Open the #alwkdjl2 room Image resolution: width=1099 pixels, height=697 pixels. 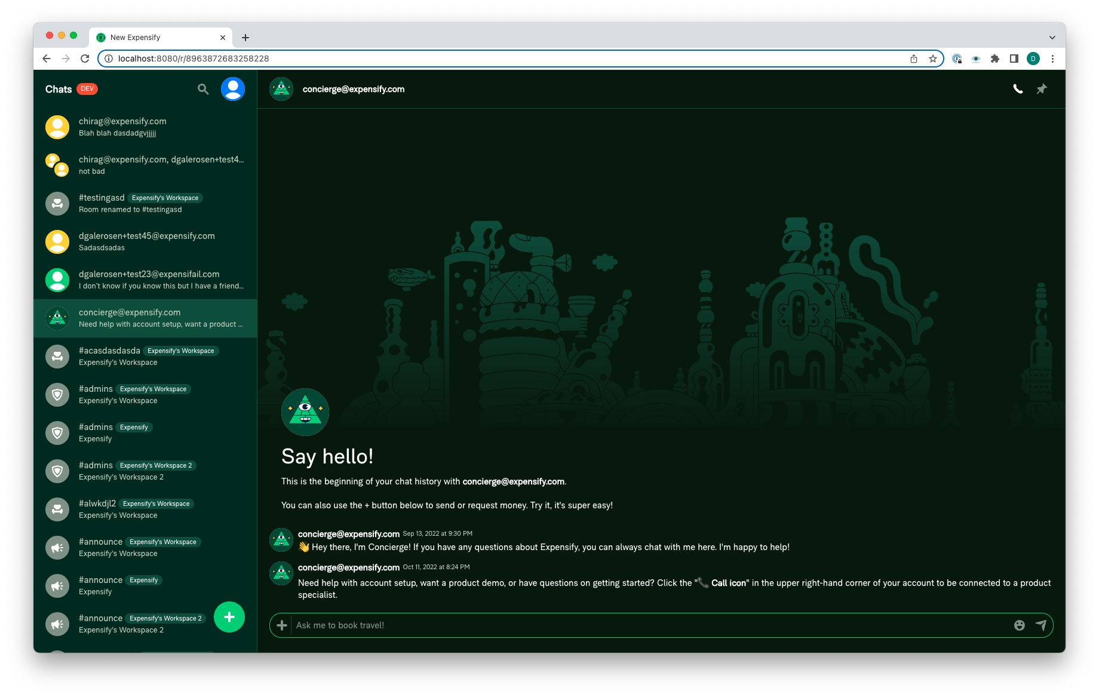click(x=145, y=509)
